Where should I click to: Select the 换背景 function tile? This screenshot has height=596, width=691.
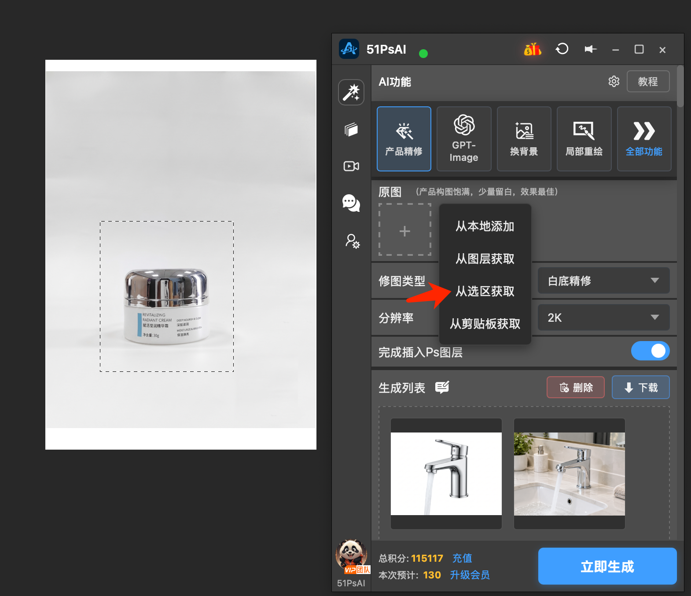[x=524, y=139]
